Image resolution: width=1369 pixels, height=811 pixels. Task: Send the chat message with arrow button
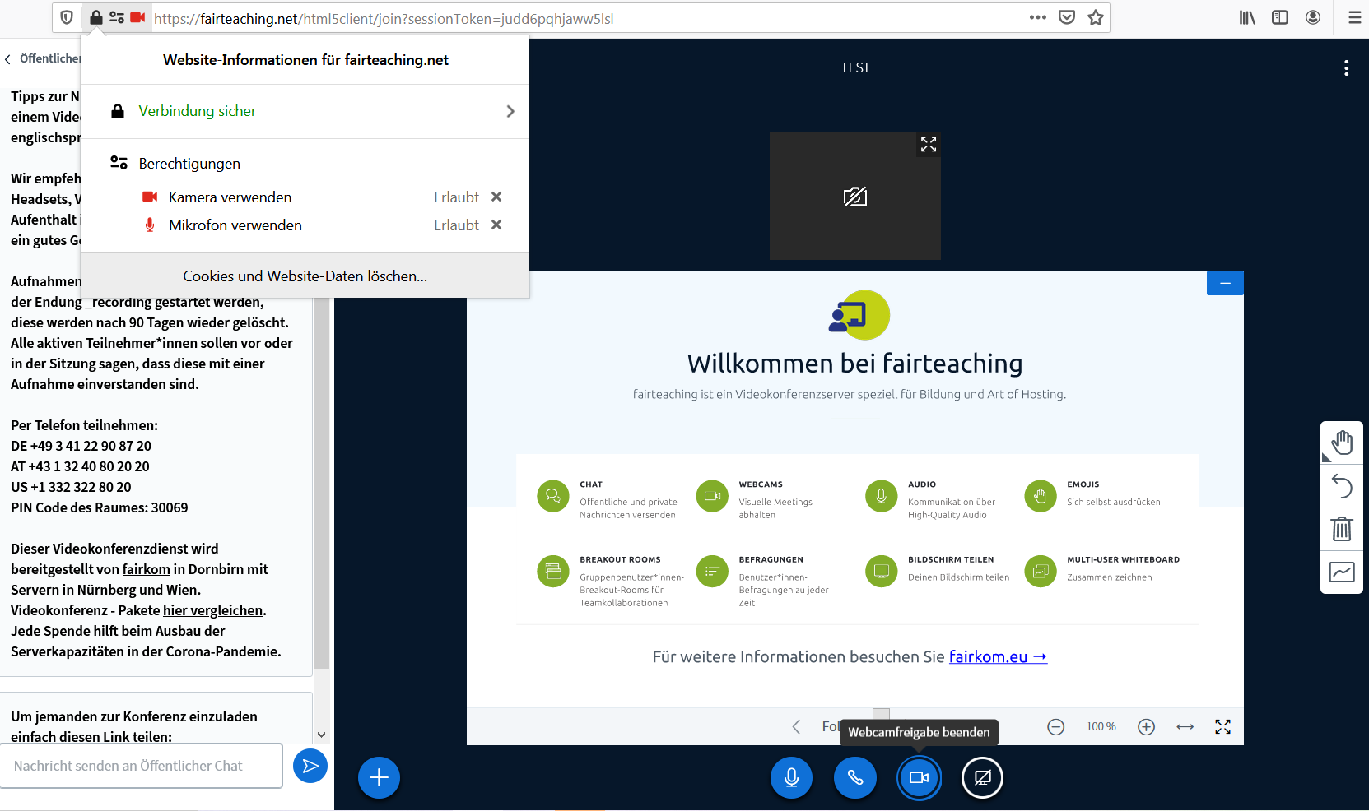tap(310, 766)
